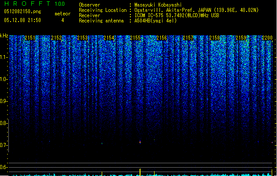Click the ICOM IC-575 receiver value
Image resolution: width=277 pixels, height=176 pixels.
tap(177, 15)
